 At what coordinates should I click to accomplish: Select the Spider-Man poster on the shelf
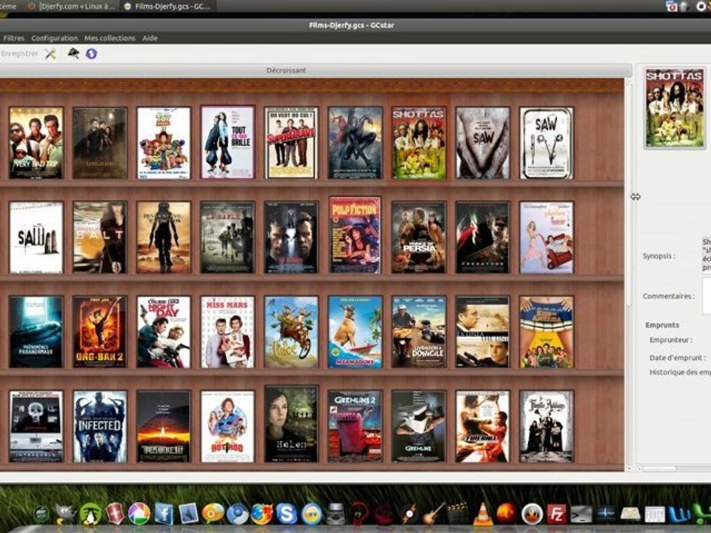click(355, 143)
